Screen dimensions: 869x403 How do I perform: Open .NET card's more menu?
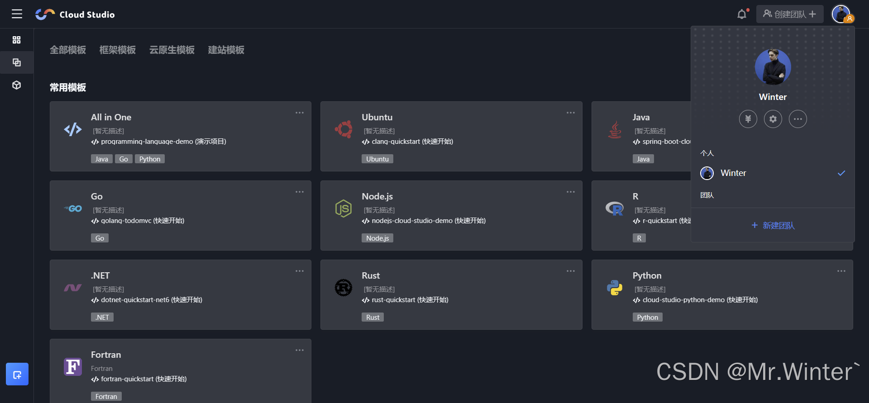(300, 271)
